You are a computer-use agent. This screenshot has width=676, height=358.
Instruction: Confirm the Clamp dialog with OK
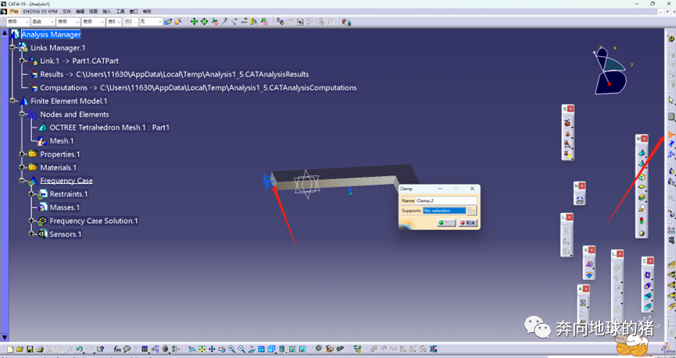click(446, 222)
